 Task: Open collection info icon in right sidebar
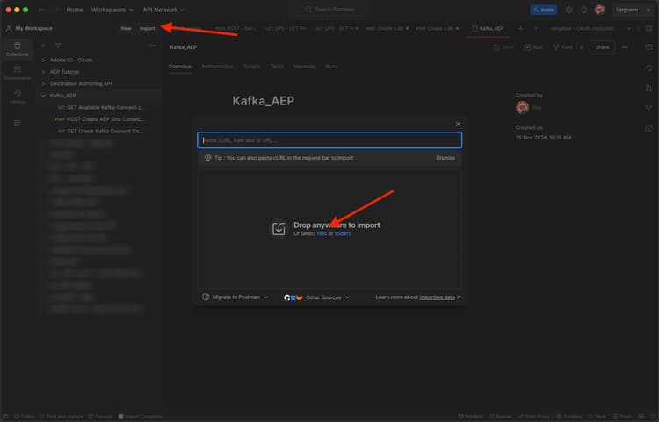coord(649,129)
